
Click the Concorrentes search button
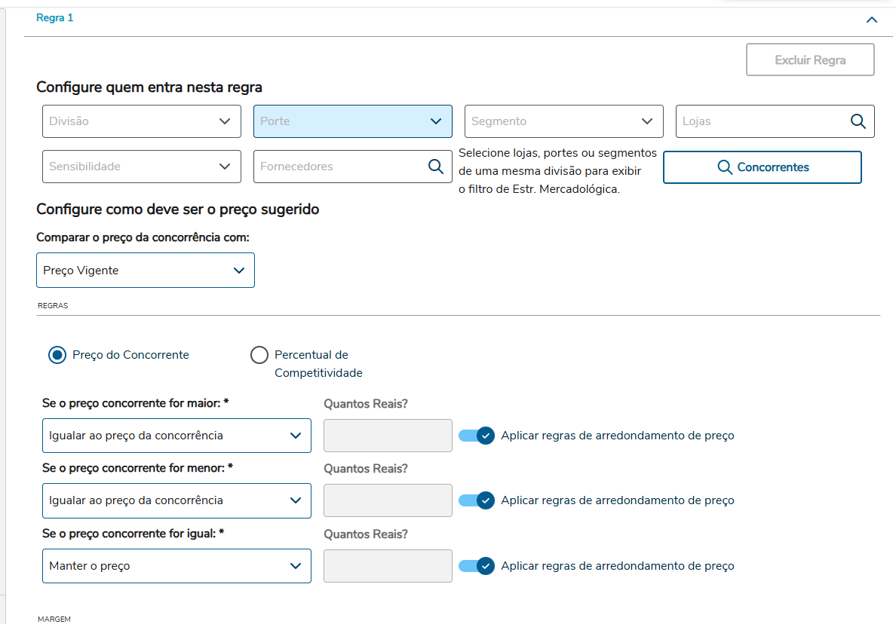tap(762, 167)
